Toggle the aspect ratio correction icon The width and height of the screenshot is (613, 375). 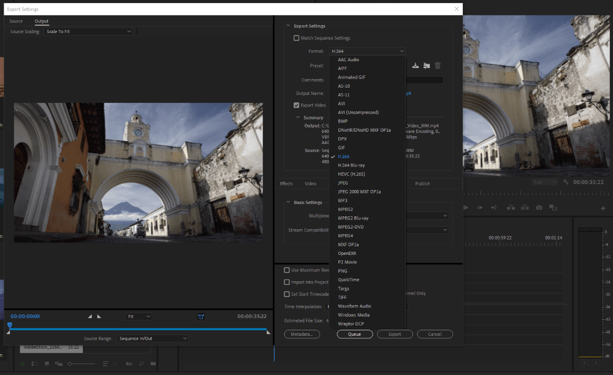[201, 317]
